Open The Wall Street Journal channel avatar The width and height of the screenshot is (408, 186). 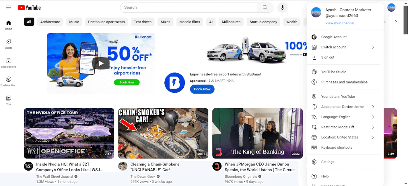point(29,166)
